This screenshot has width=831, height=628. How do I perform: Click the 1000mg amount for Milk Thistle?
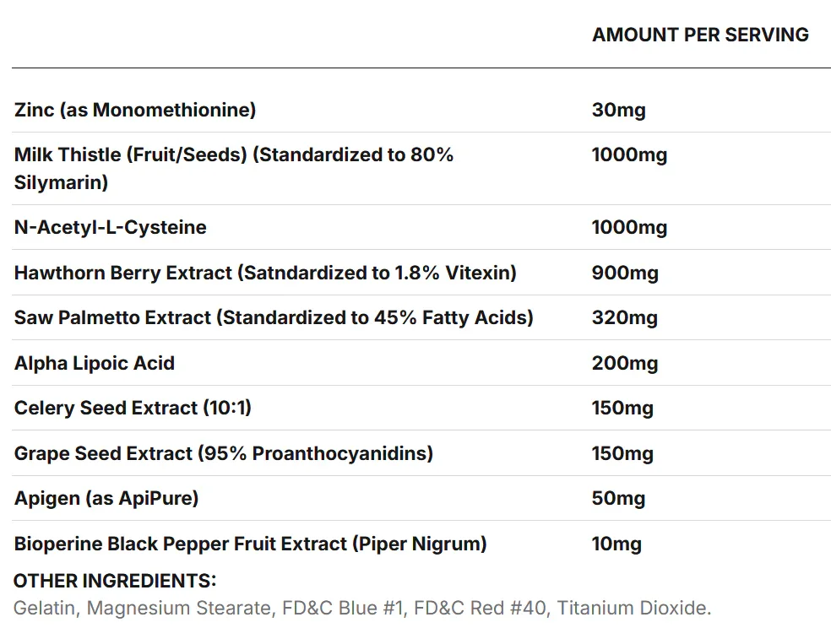tap(629, 155)
